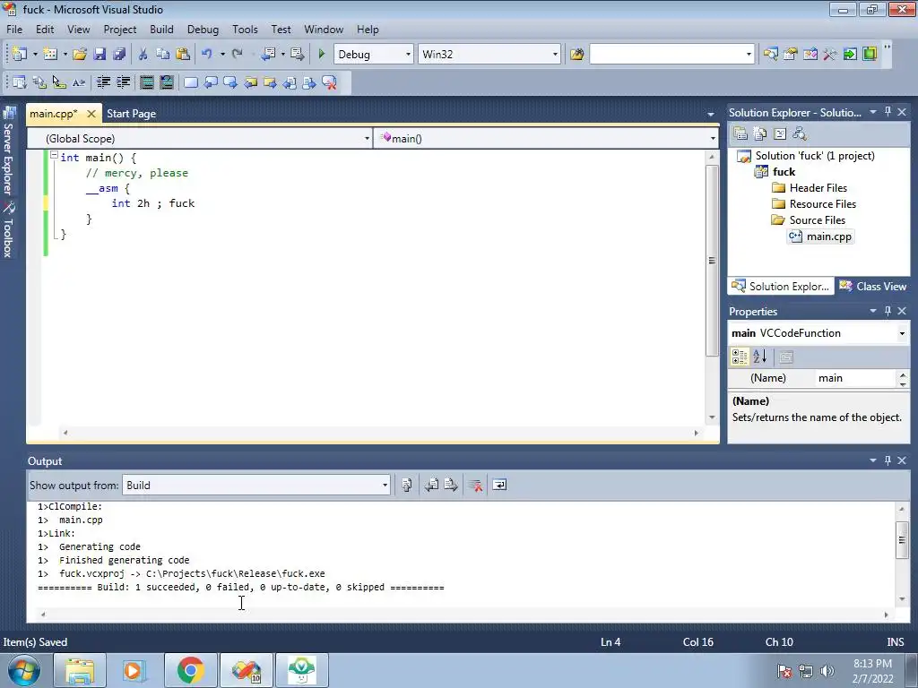Open the Undo history dropdown arrow
The image size is (918, 688).
222,54
